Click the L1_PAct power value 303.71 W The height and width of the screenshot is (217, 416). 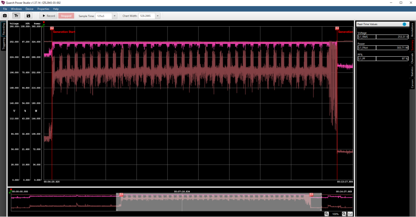tap(392, 48)
